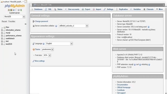Click the information_schema database icon
167x94 pixels.
[4, 30]
